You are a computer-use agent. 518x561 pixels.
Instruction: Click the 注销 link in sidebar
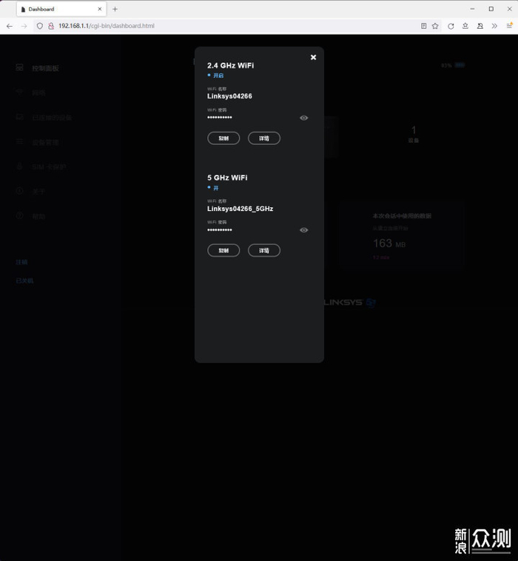pos(21,262)
